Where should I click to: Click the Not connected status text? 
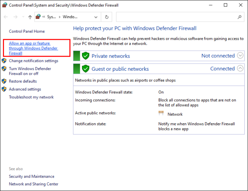[218, 56]
